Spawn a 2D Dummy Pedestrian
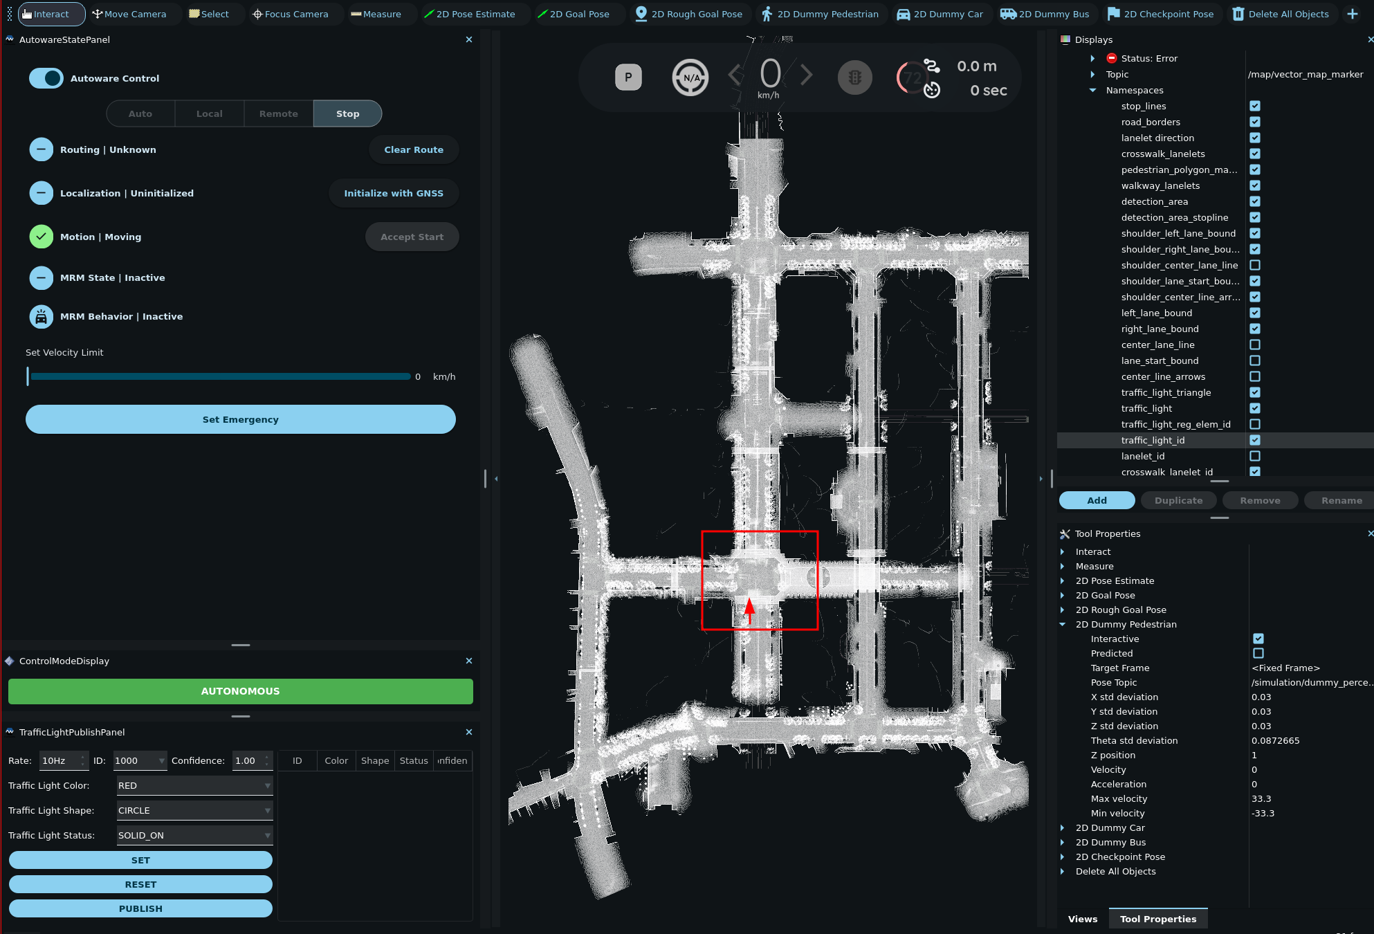The width and height of the screenshot is (1374, 934). 821,14
